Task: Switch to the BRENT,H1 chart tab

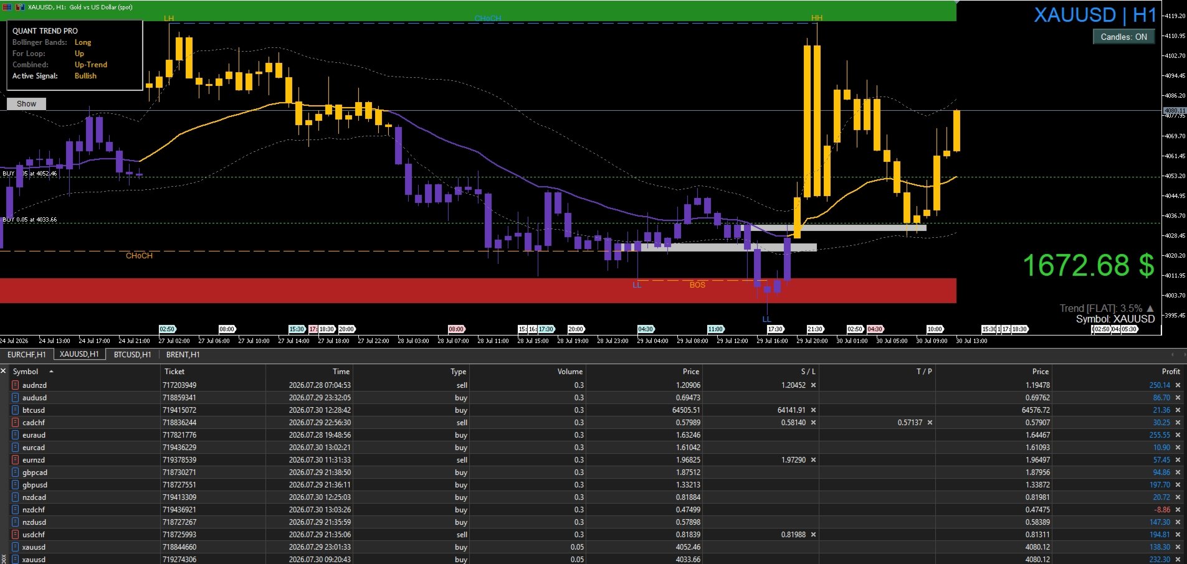Action: click(x=183, y=355)
